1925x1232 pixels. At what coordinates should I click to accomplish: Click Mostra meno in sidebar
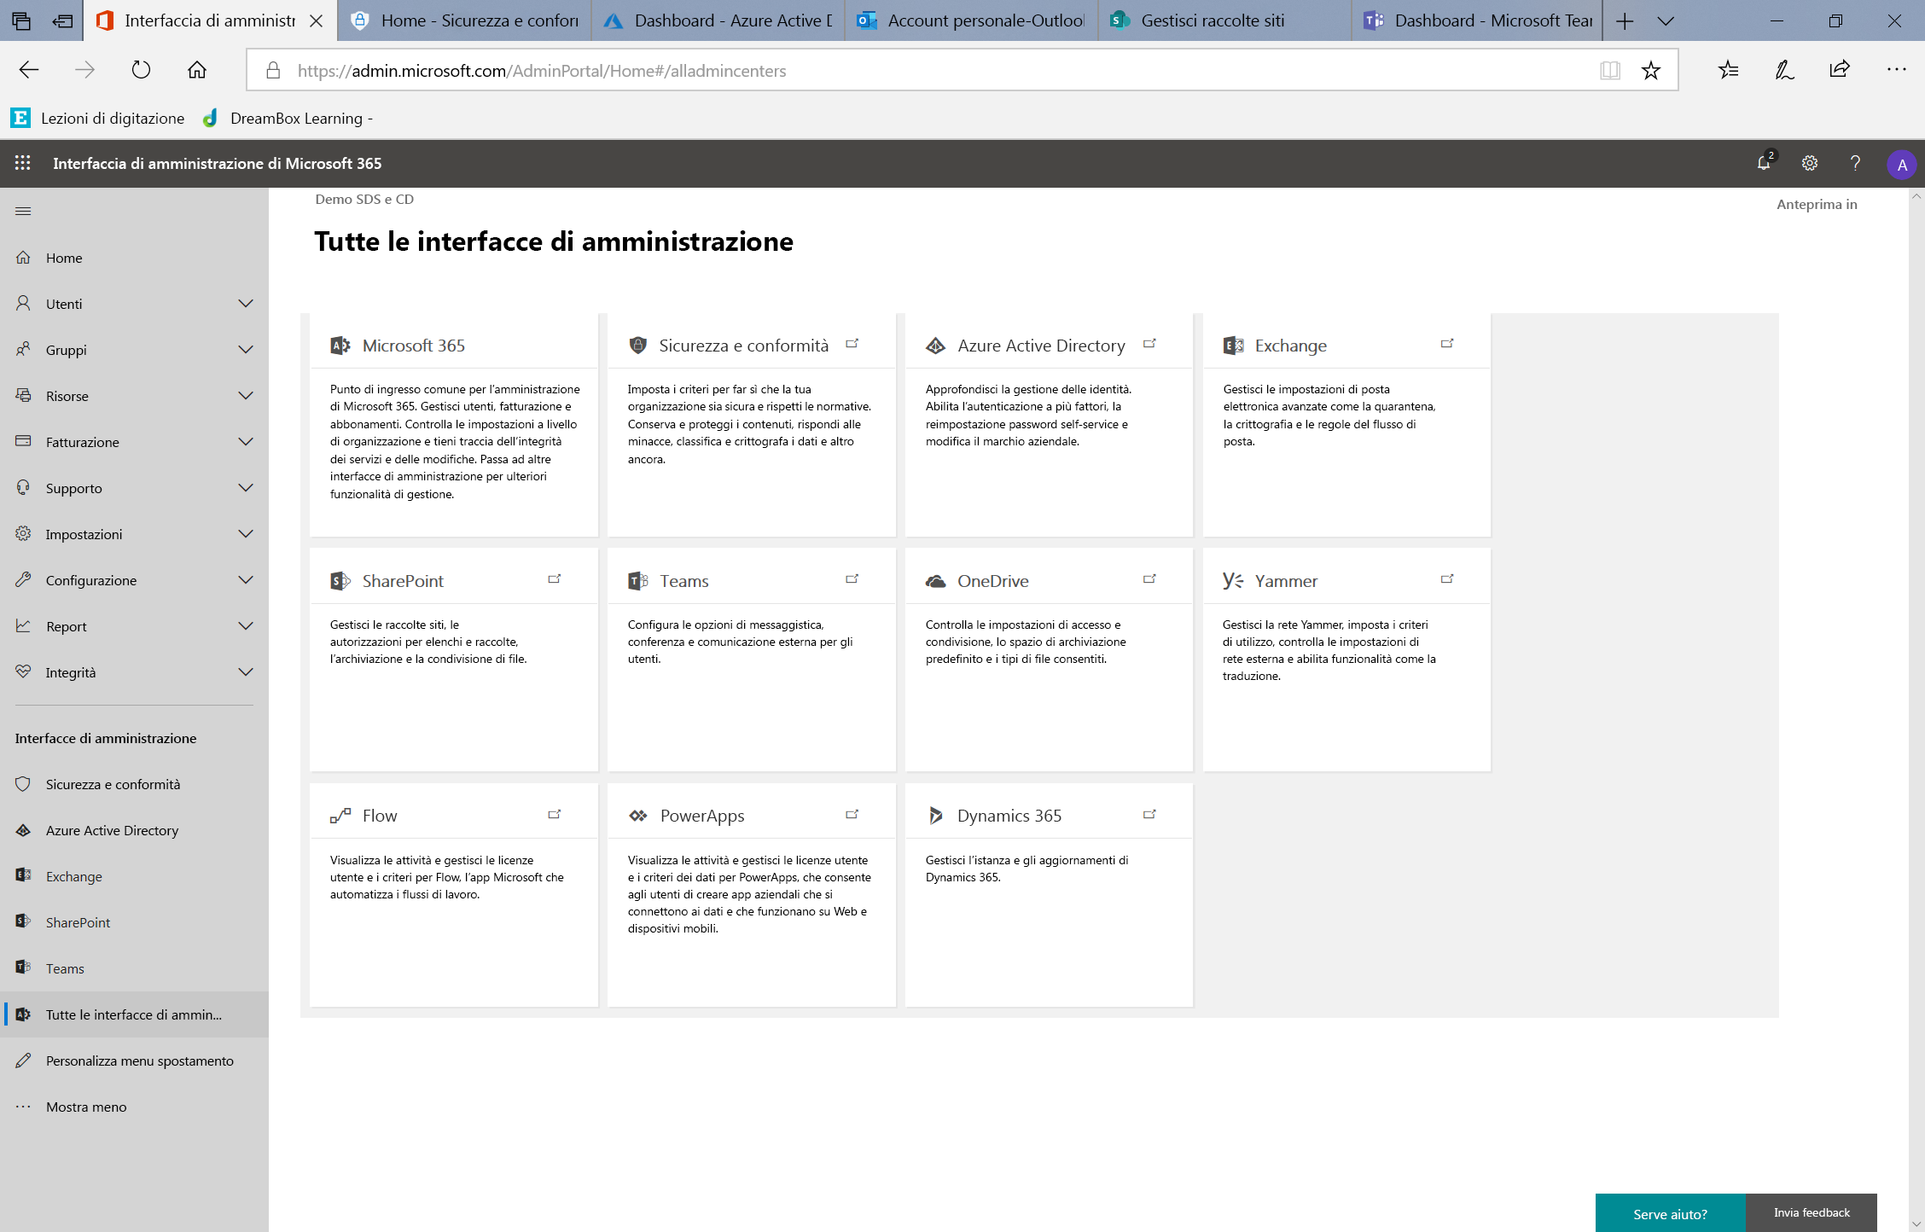[134, 1107]
